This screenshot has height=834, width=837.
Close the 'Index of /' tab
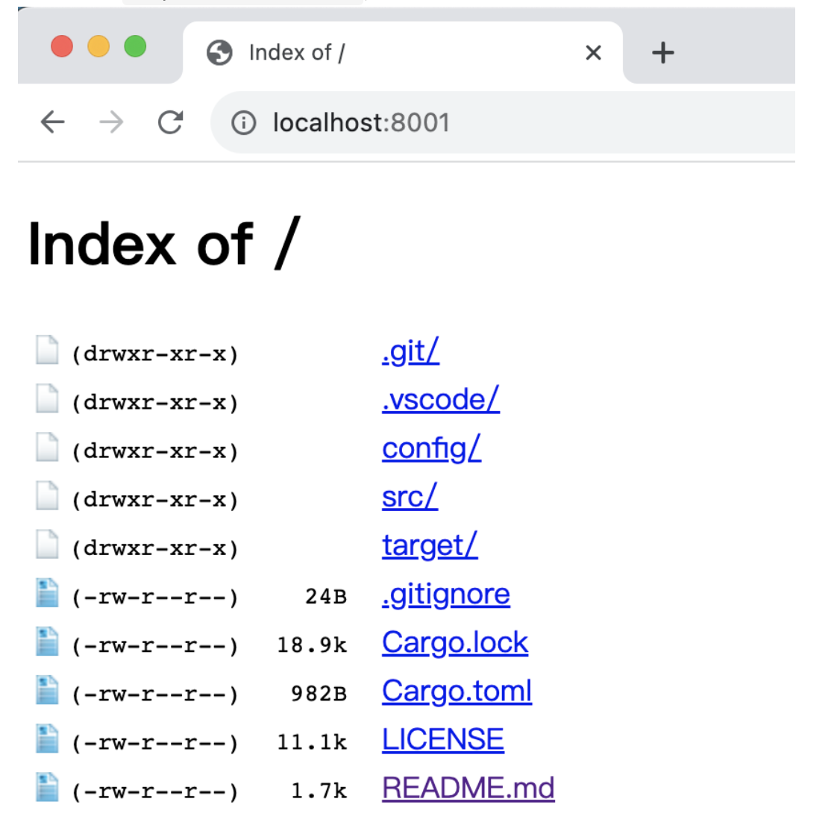click(593, 53)
